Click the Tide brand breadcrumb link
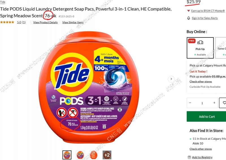This screenshot has height=160, width=226. pyautogui.click(x=3, y=2)
